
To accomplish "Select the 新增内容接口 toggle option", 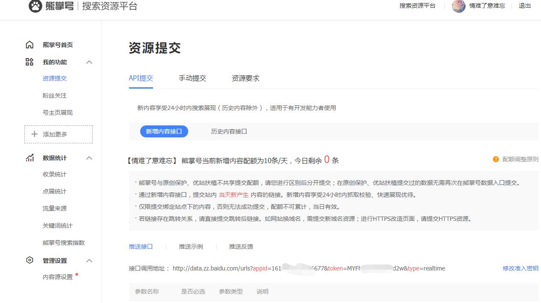I will tap(164, 131).
